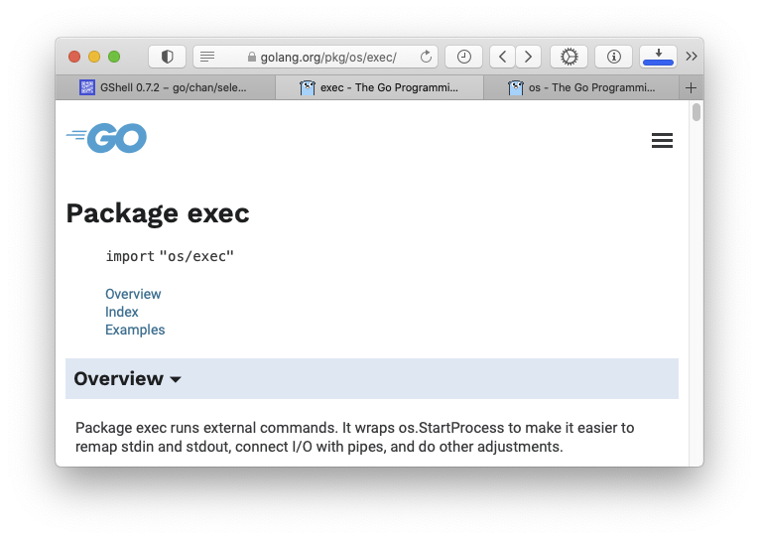This screenshot has height=540, width=759.
Task: Open a new tab with plus button
Action: pyautogui.click(x=692, y=87)
